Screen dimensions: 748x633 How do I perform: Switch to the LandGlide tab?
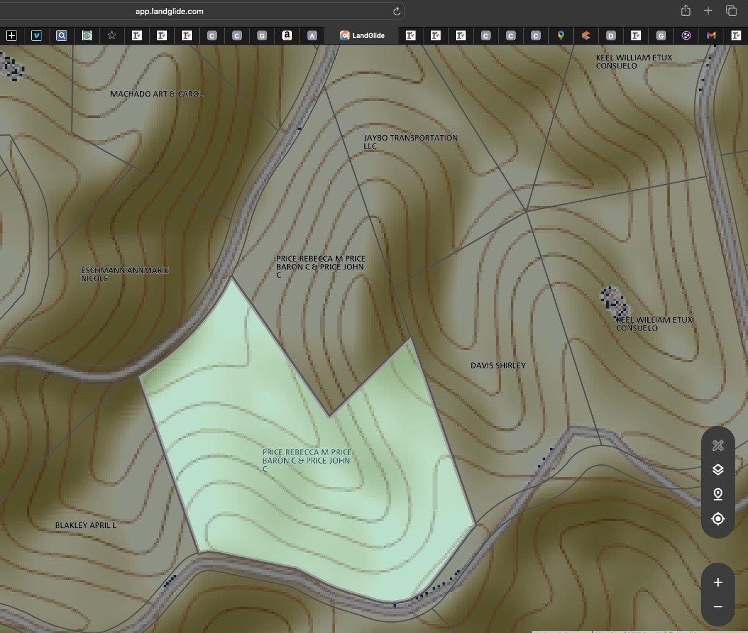362,35
